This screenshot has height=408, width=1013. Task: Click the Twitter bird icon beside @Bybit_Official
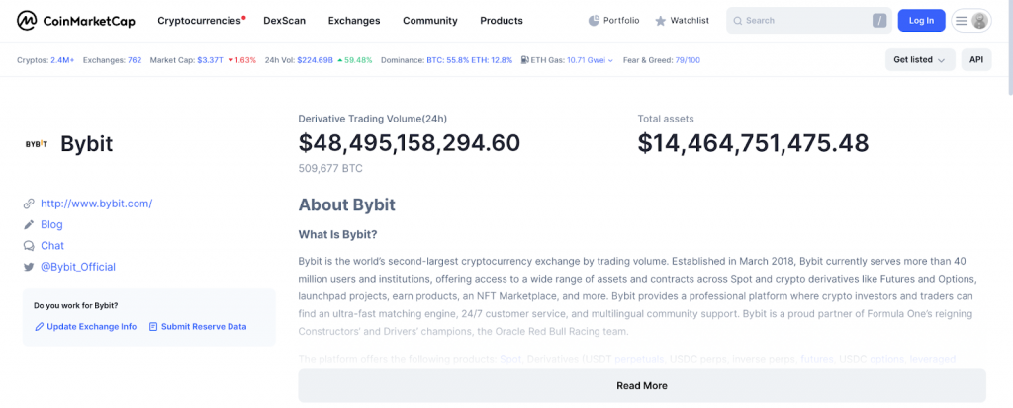29,267
